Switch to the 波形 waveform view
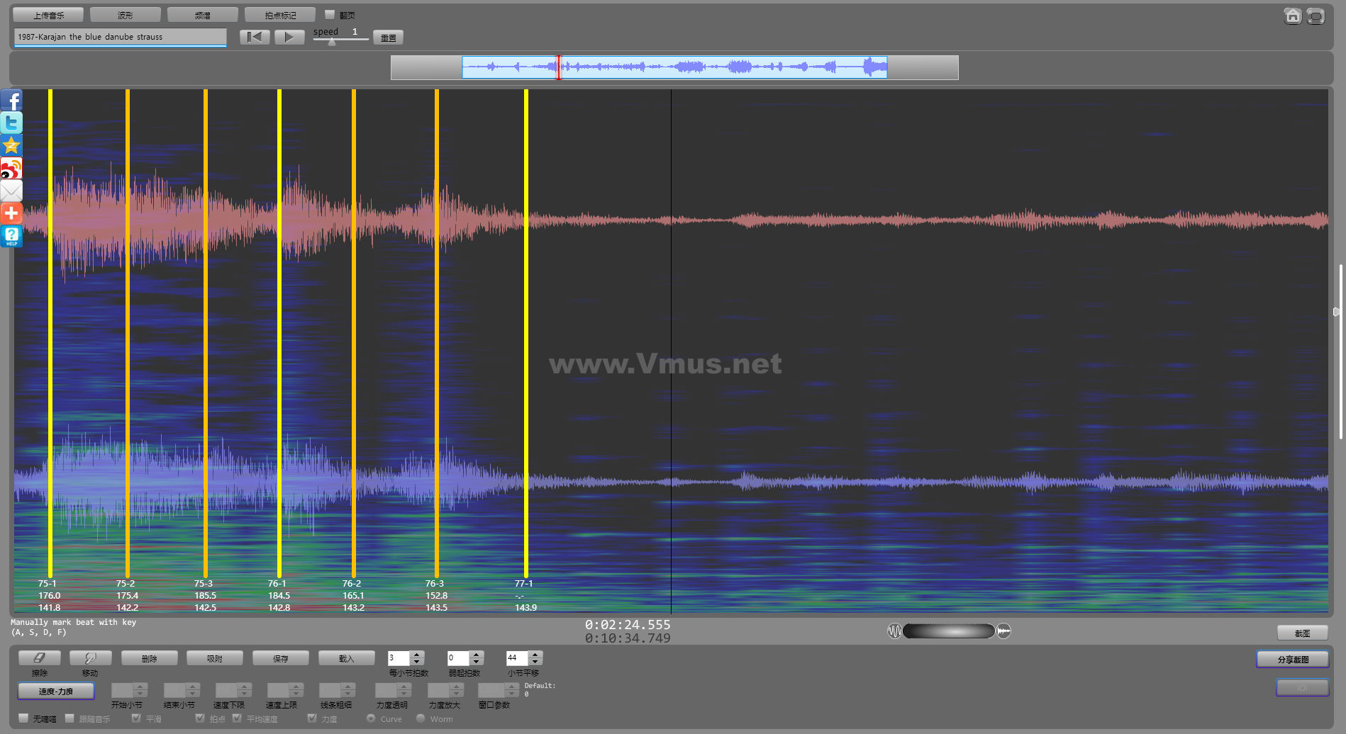The height and width of the screenshot is (734, 1346). (x=126, y=15)
